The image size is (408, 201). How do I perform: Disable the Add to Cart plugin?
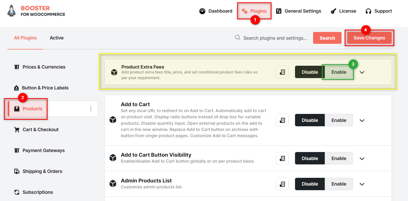pos(310,120)
